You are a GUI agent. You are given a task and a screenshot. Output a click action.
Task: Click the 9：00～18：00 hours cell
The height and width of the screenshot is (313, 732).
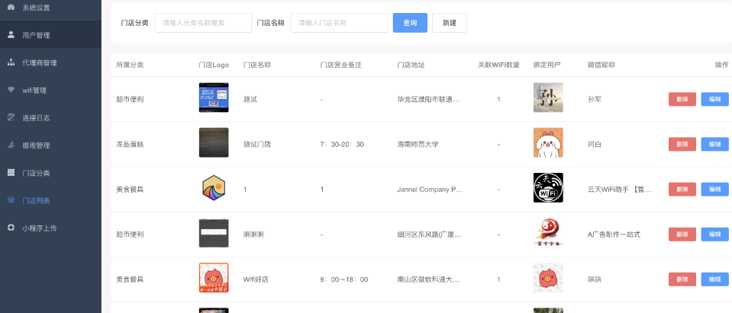tap(344, 279)
